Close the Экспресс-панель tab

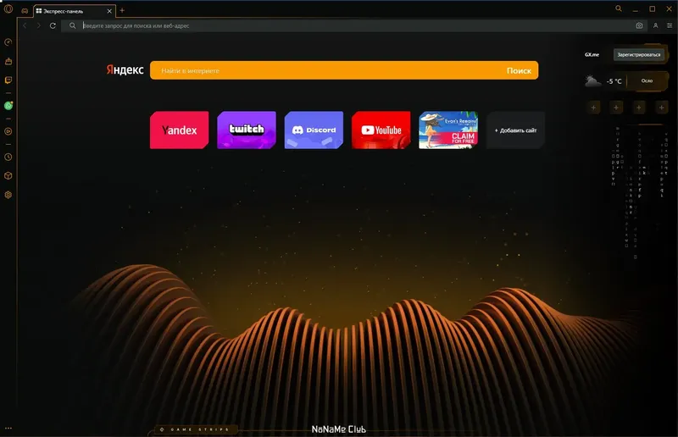point(109,11)
